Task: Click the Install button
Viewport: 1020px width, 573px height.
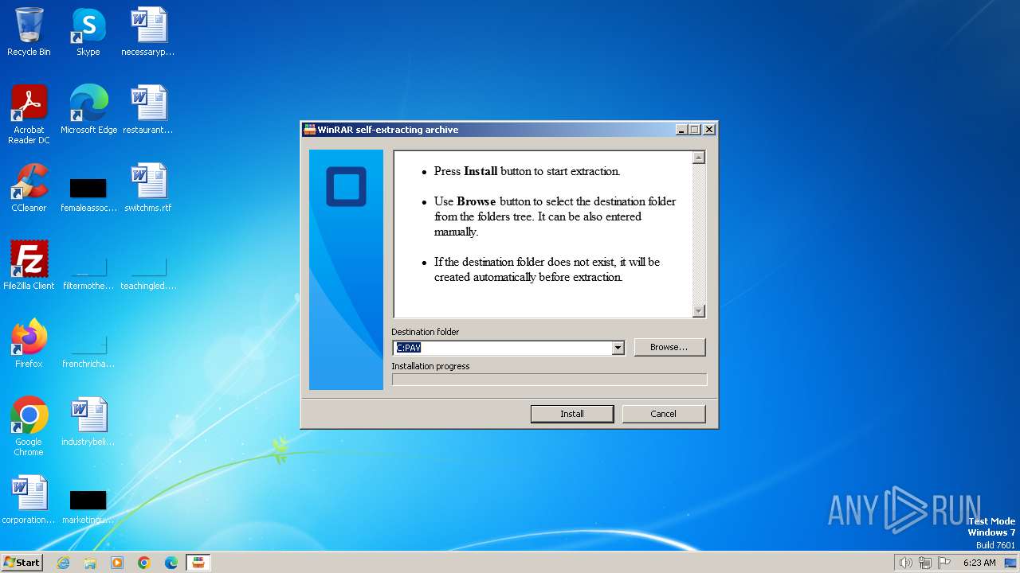Action: coord(572,414)
